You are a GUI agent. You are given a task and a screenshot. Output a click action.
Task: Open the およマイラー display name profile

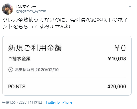click(26, 7)
